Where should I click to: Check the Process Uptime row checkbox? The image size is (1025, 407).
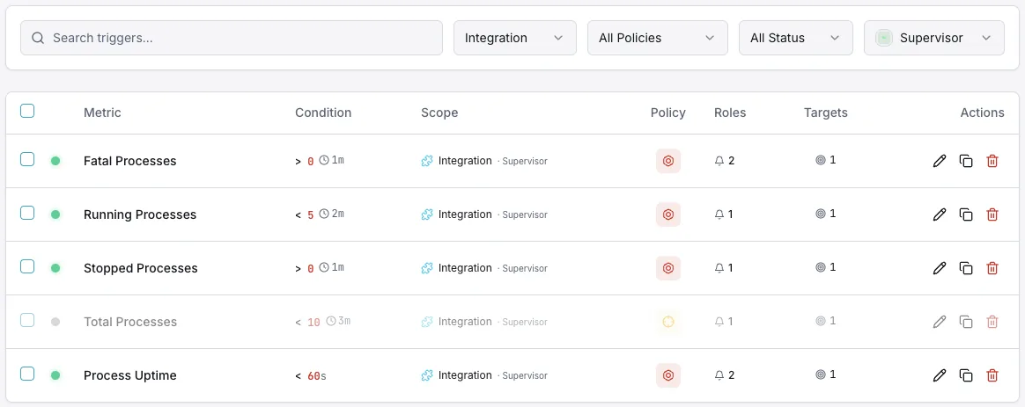click(x=27, y=373)
